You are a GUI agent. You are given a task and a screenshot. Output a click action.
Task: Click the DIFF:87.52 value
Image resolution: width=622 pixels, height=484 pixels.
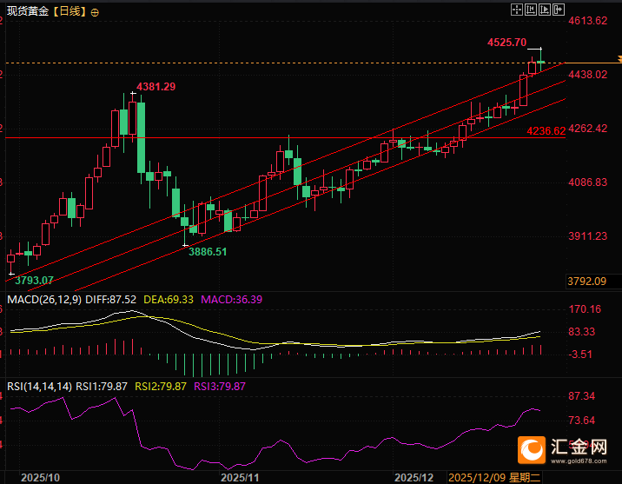pos(110,300)
